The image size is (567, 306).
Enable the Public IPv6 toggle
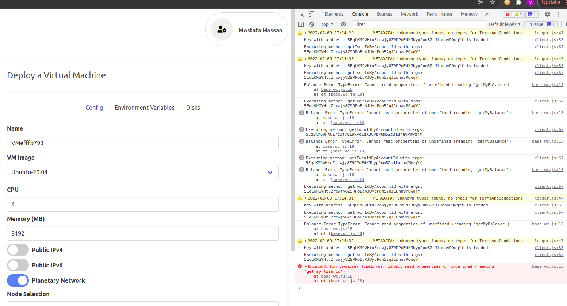pyautogui.click(x=18, y=265)
